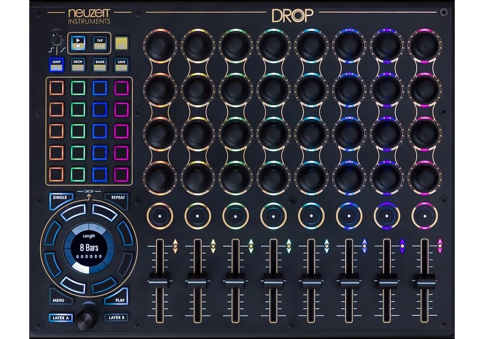Push the yellow ring button above second fader

click(197, 216)
